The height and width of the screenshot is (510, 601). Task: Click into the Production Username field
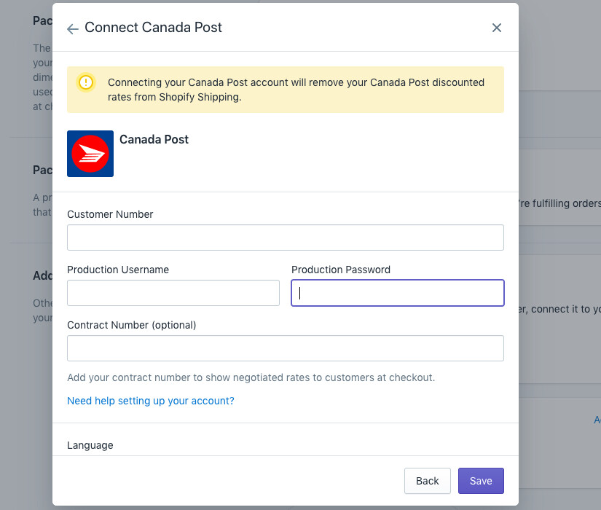coord(173,293)
